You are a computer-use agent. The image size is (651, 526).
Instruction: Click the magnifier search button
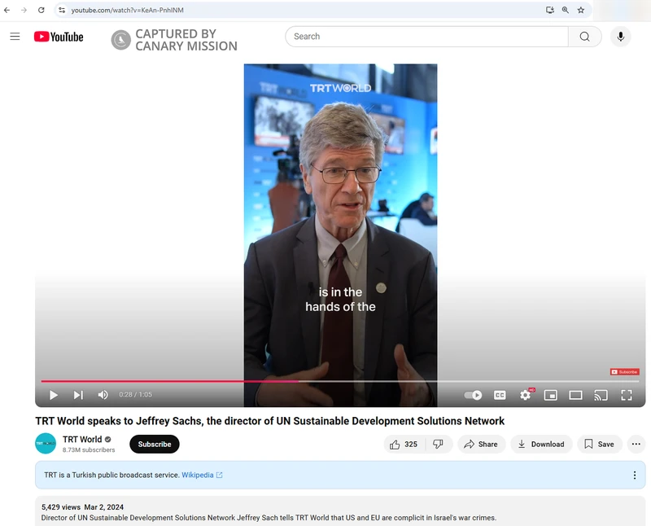click(x=584, y=37)
